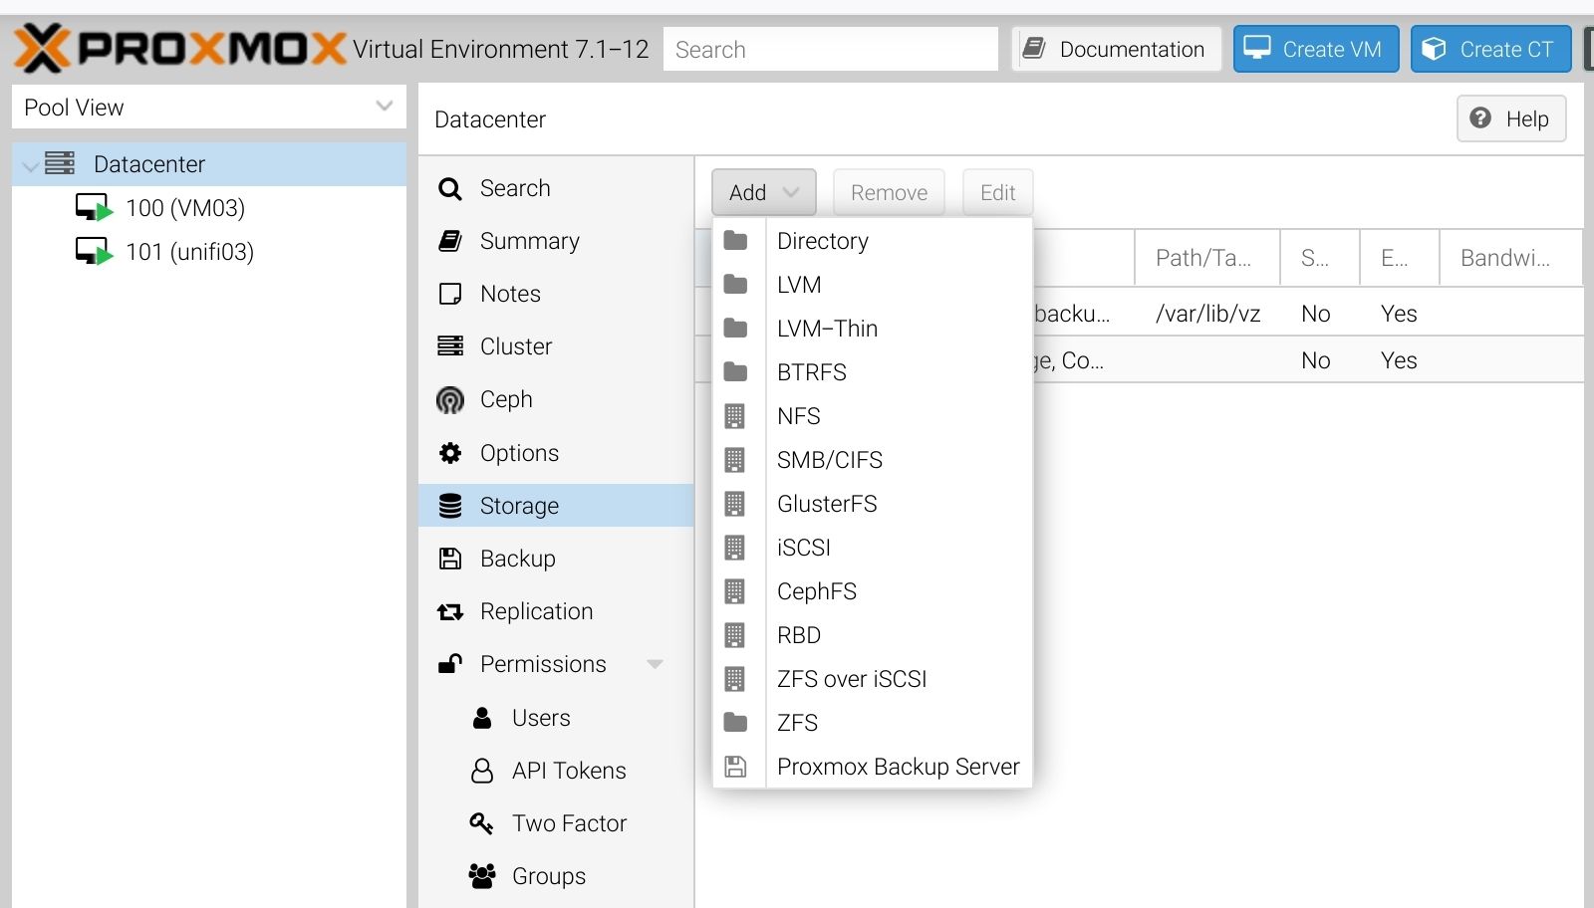Click the Summary book icon
Screen dimensions: 1594x908
(x=450, y=241)
